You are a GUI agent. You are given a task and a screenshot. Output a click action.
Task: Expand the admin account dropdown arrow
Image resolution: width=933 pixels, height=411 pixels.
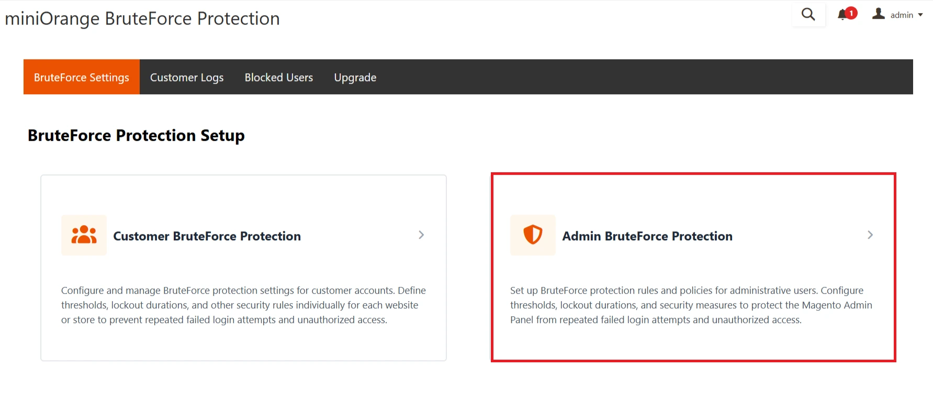[x=920, y=15]
